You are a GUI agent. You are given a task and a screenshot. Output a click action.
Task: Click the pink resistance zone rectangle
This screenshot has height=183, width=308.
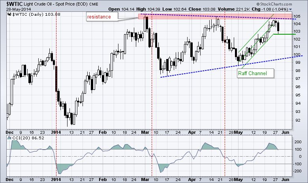(215, 17)
